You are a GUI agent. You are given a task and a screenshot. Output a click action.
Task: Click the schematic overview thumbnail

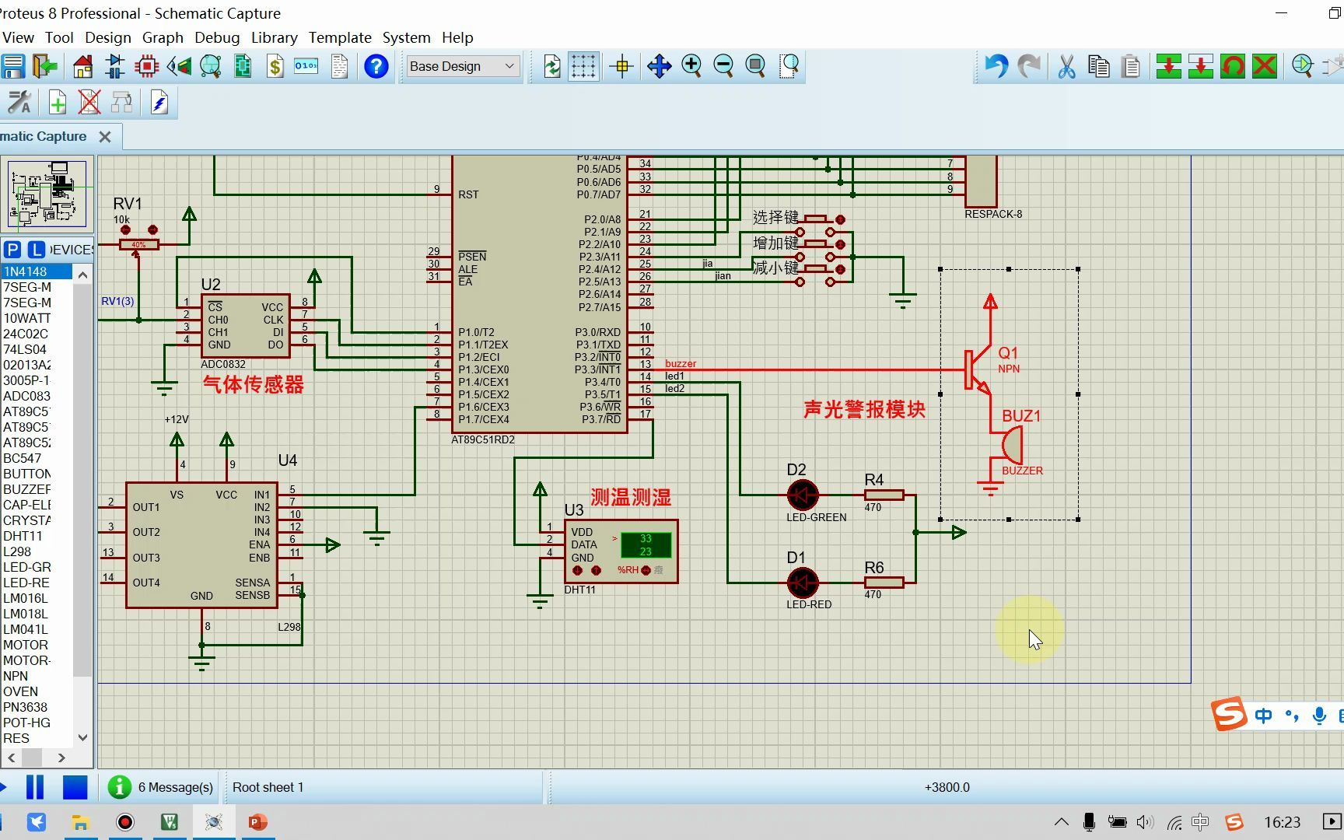pyautogui.click(x=47, y=193)
